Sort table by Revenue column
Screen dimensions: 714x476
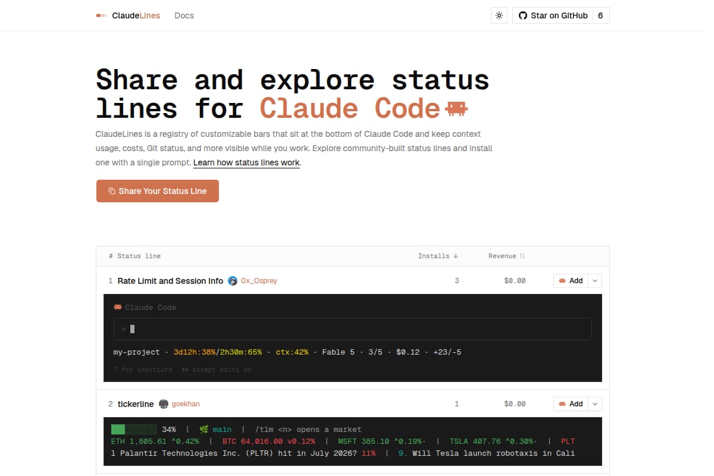(x=507, y=256)
